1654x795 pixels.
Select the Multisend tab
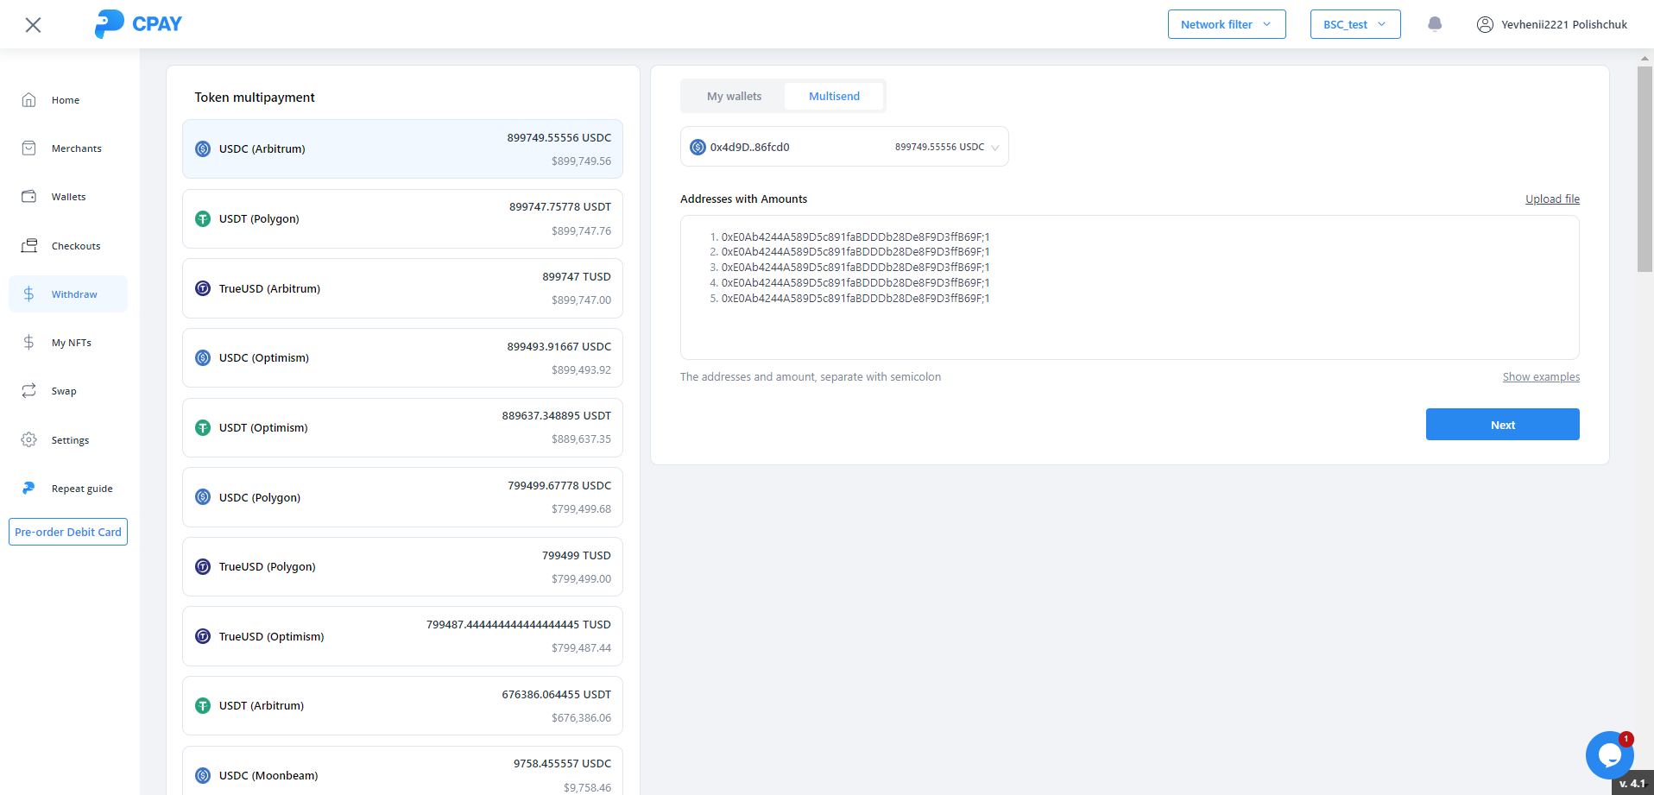(834, 97)
